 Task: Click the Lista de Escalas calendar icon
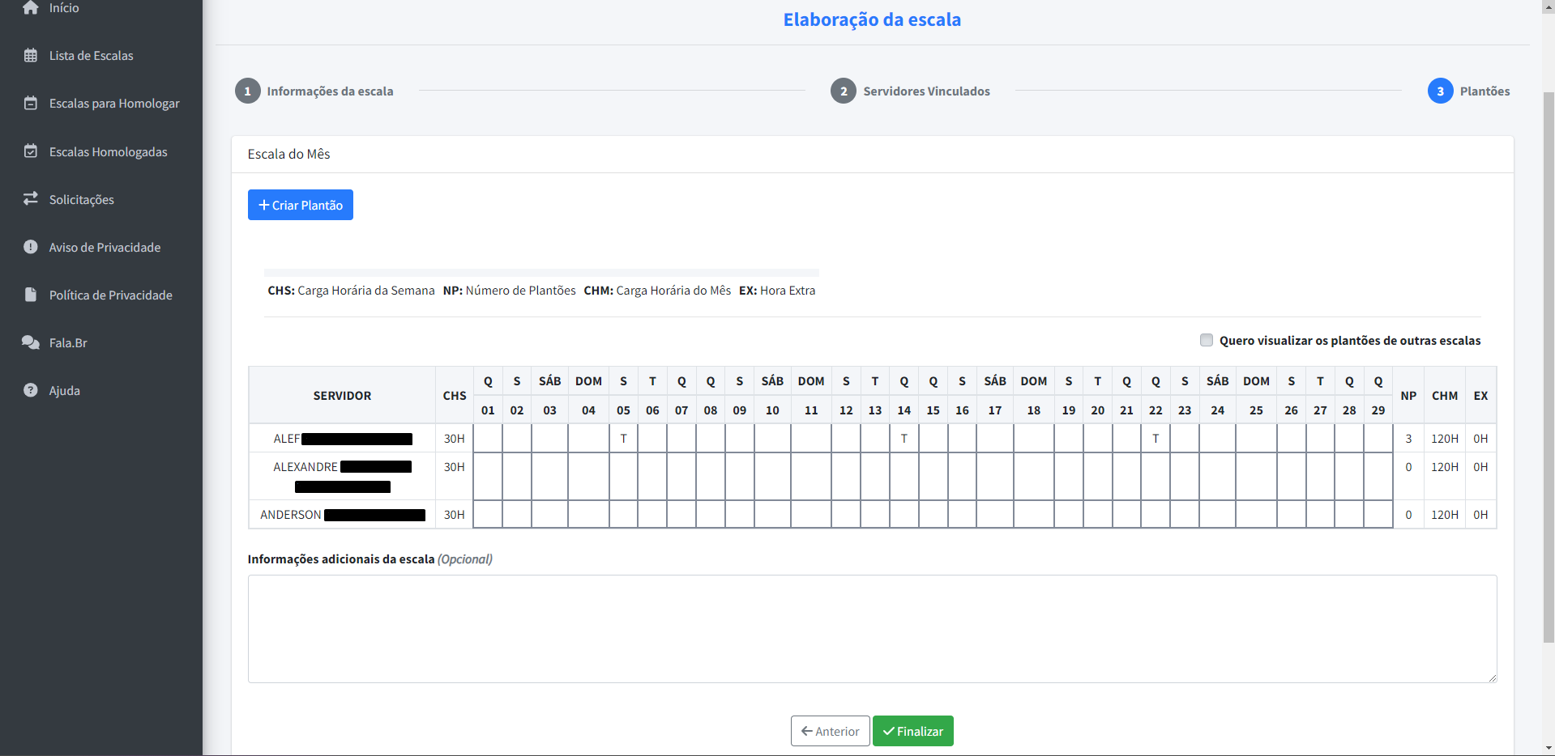click(x=31, y=56)
